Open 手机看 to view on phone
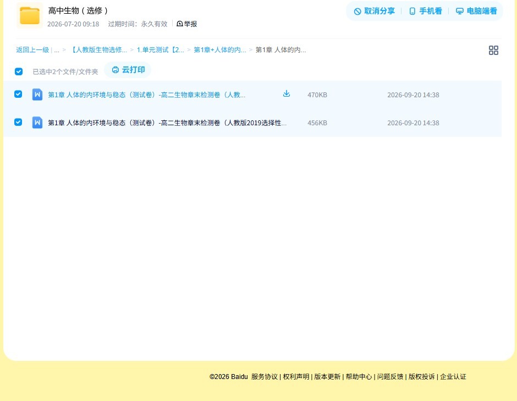 (x=425, y=11)
